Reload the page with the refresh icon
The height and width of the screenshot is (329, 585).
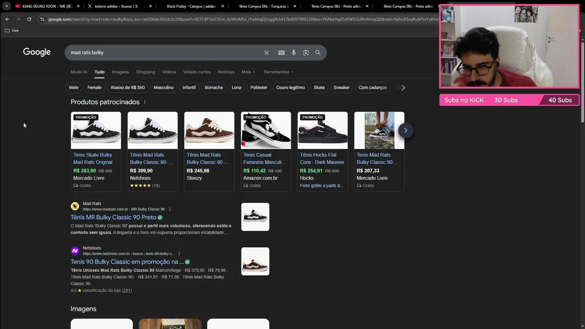(x=29, y=19)
